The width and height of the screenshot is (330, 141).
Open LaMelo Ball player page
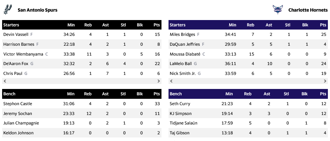pyautogui.click(x=181, y=64)
